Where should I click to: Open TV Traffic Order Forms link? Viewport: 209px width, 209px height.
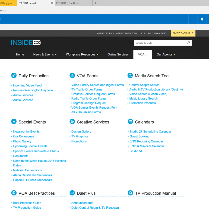coord(87,90)
